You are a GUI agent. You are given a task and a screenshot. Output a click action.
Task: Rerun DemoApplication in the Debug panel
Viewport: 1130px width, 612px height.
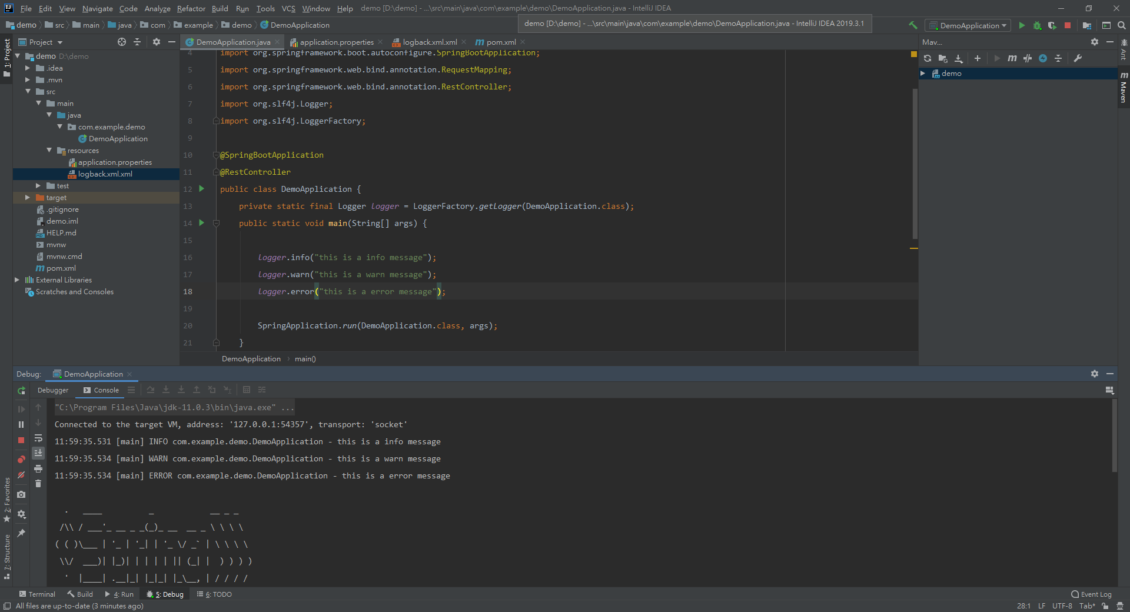pos(21,390)
